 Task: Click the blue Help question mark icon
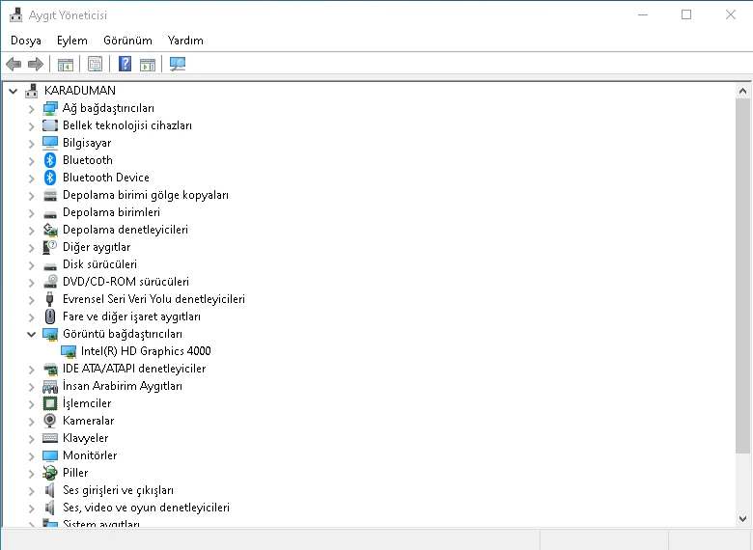(125, 64)
